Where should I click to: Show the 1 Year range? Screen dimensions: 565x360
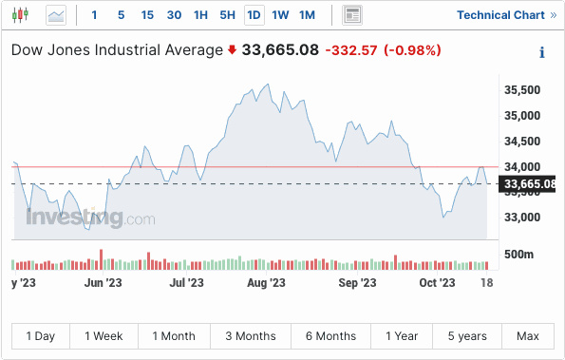(x=402, y=336)
